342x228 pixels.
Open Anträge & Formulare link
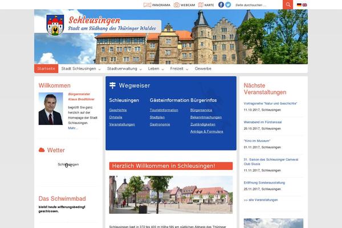(206, 132)
